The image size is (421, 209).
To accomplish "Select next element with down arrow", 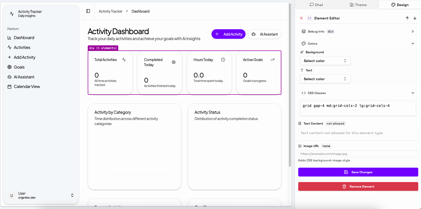I will tap(415, 18).
